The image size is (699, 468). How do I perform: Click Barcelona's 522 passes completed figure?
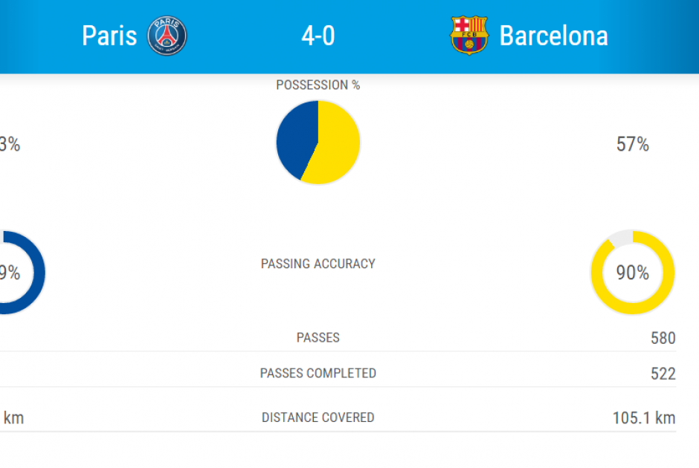663,374
